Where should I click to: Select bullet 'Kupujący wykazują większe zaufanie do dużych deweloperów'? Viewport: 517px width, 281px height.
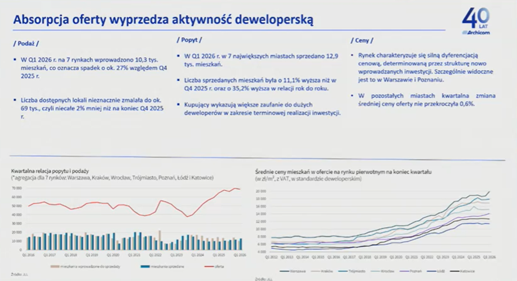point(259,108)
